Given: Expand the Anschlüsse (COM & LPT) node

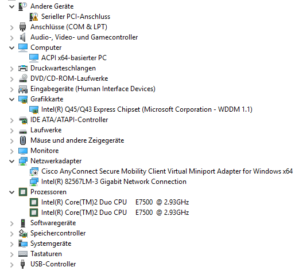Looking at the screenshot, I should point(12,27).
